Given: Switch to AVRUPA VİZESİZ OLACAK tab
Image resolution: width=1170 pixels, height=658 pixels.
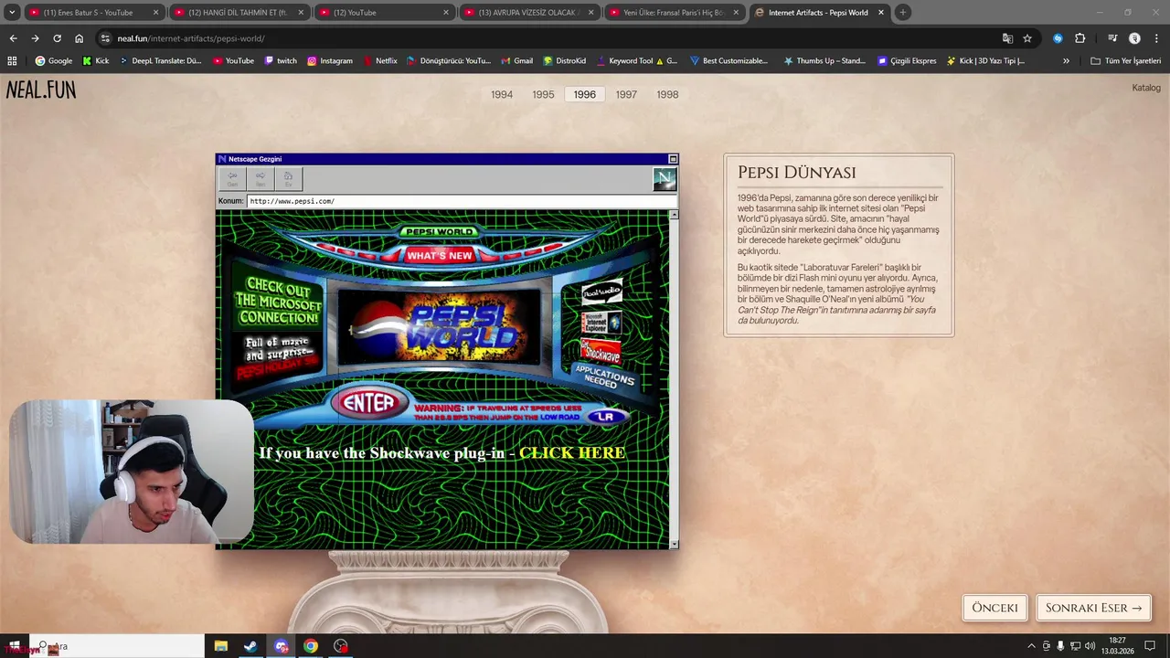Looking at the screenshot, I should pyautogui.click(x=528, y=13).
